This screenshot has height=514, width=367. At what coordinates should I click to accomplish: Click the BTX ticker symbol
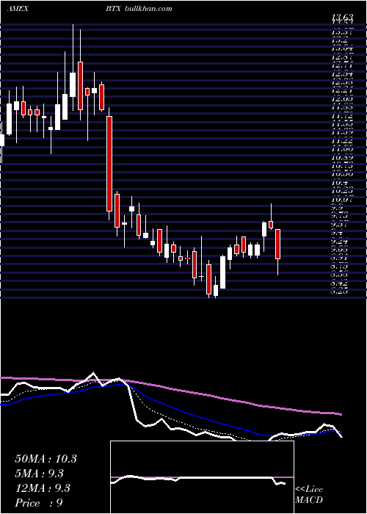pos(114,9)
